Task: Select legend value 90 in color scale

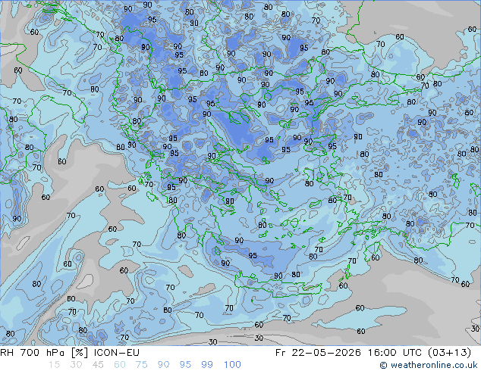Action: (163, 365)
